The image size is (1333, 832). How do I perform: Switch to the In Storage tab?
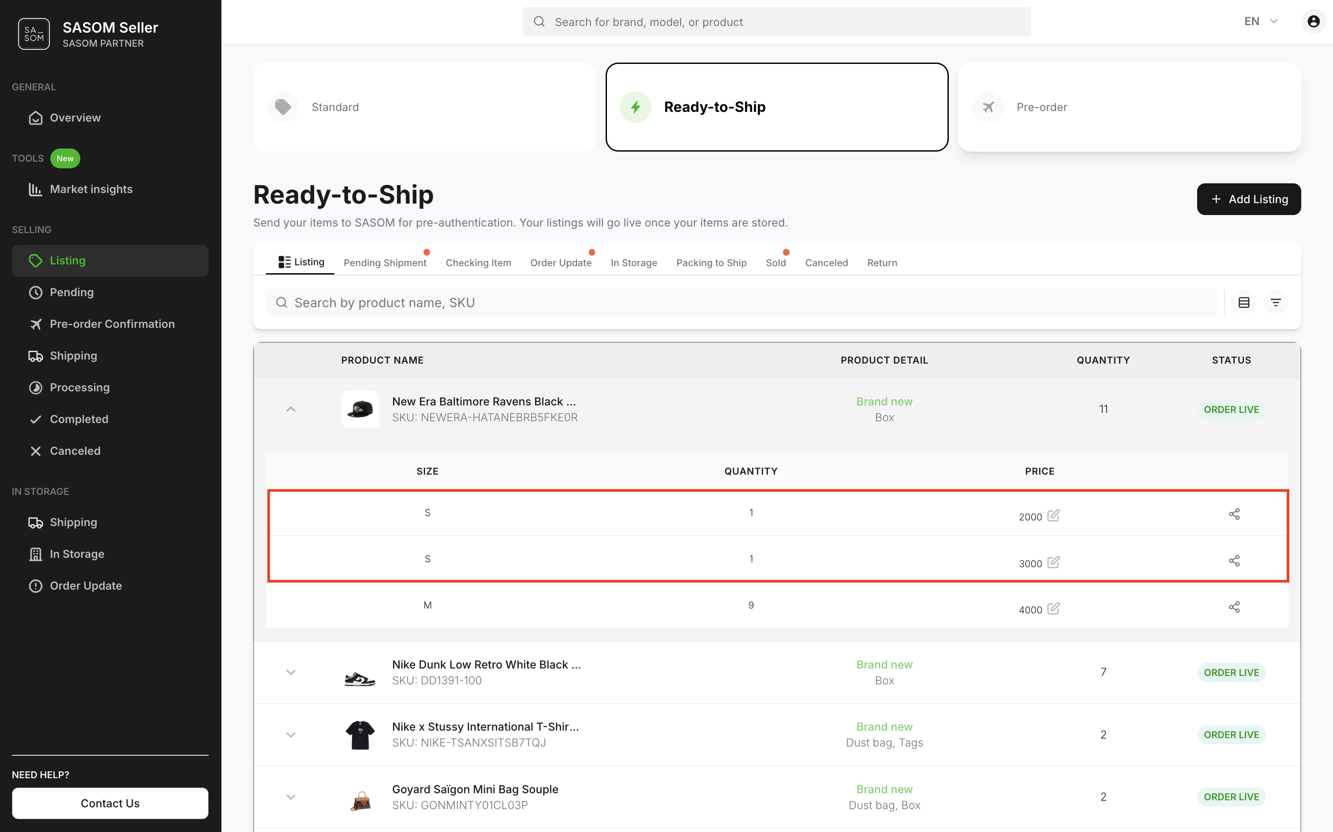(633, 263)
